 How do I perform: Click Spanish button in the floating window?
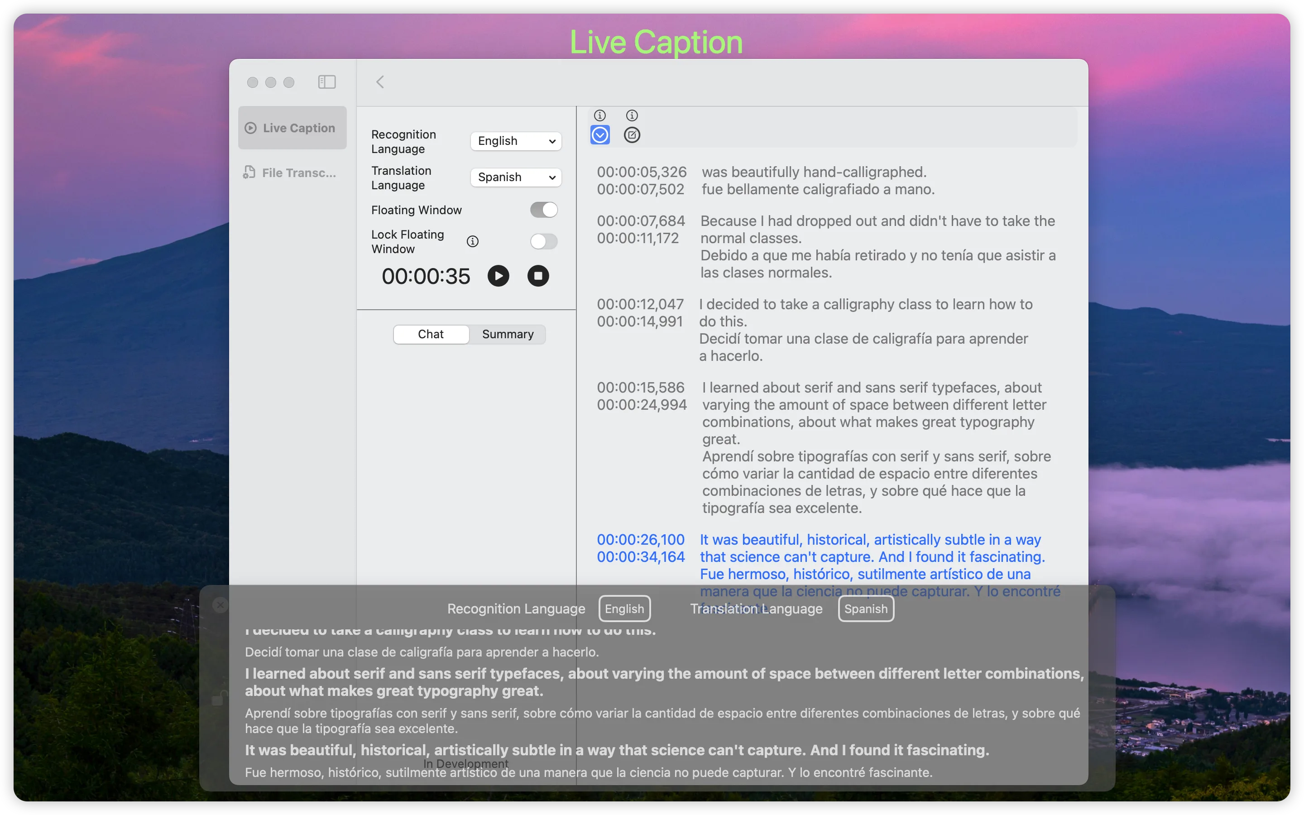[x=866, y=609]
